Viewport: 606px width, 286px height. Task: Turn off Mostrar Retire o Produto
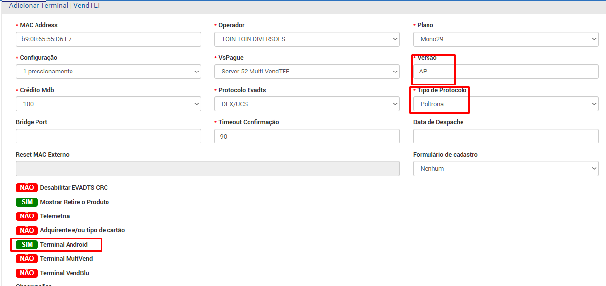27,202
